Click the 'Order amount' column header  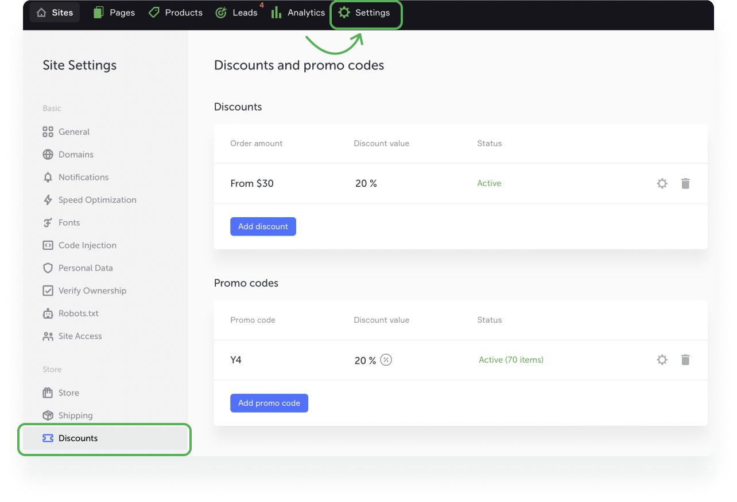tap(257, 143)
